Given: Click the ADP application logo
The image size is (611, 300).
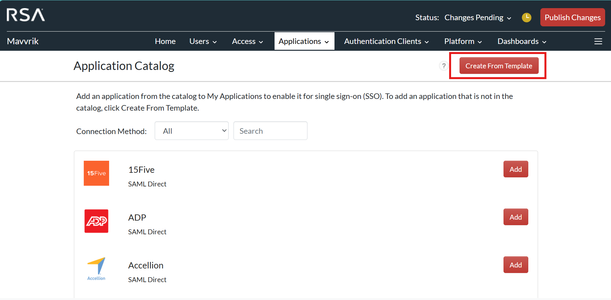Looking at the screenshot, I should [96, 221].
